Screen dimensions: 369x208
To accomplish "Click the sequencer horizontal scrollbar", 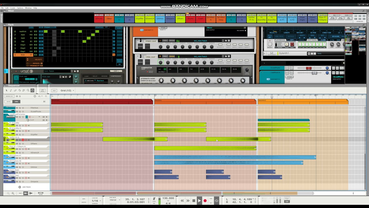I will (182, 193).
